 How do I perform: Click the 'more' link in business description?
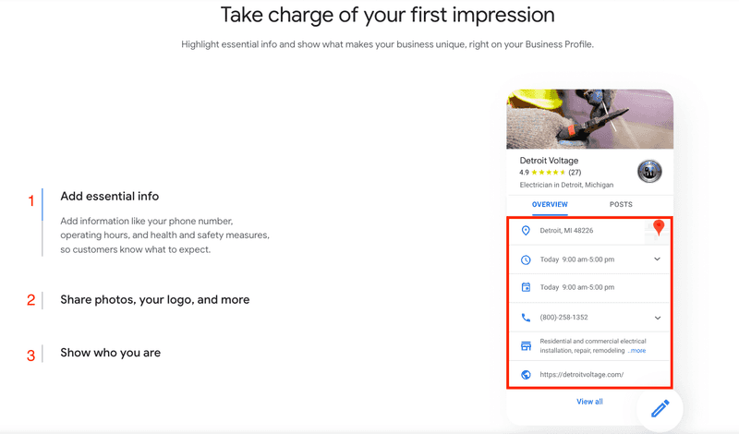tap(638, 351)
